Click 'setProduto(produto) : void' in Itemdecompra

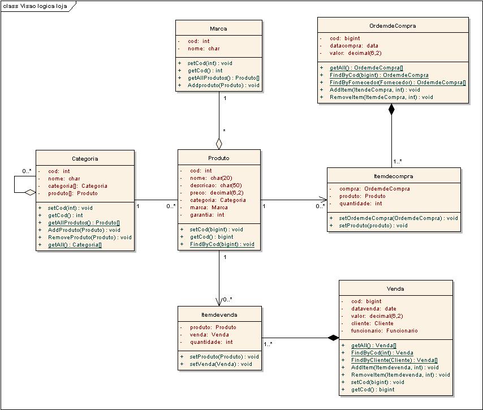pos(373,226)
